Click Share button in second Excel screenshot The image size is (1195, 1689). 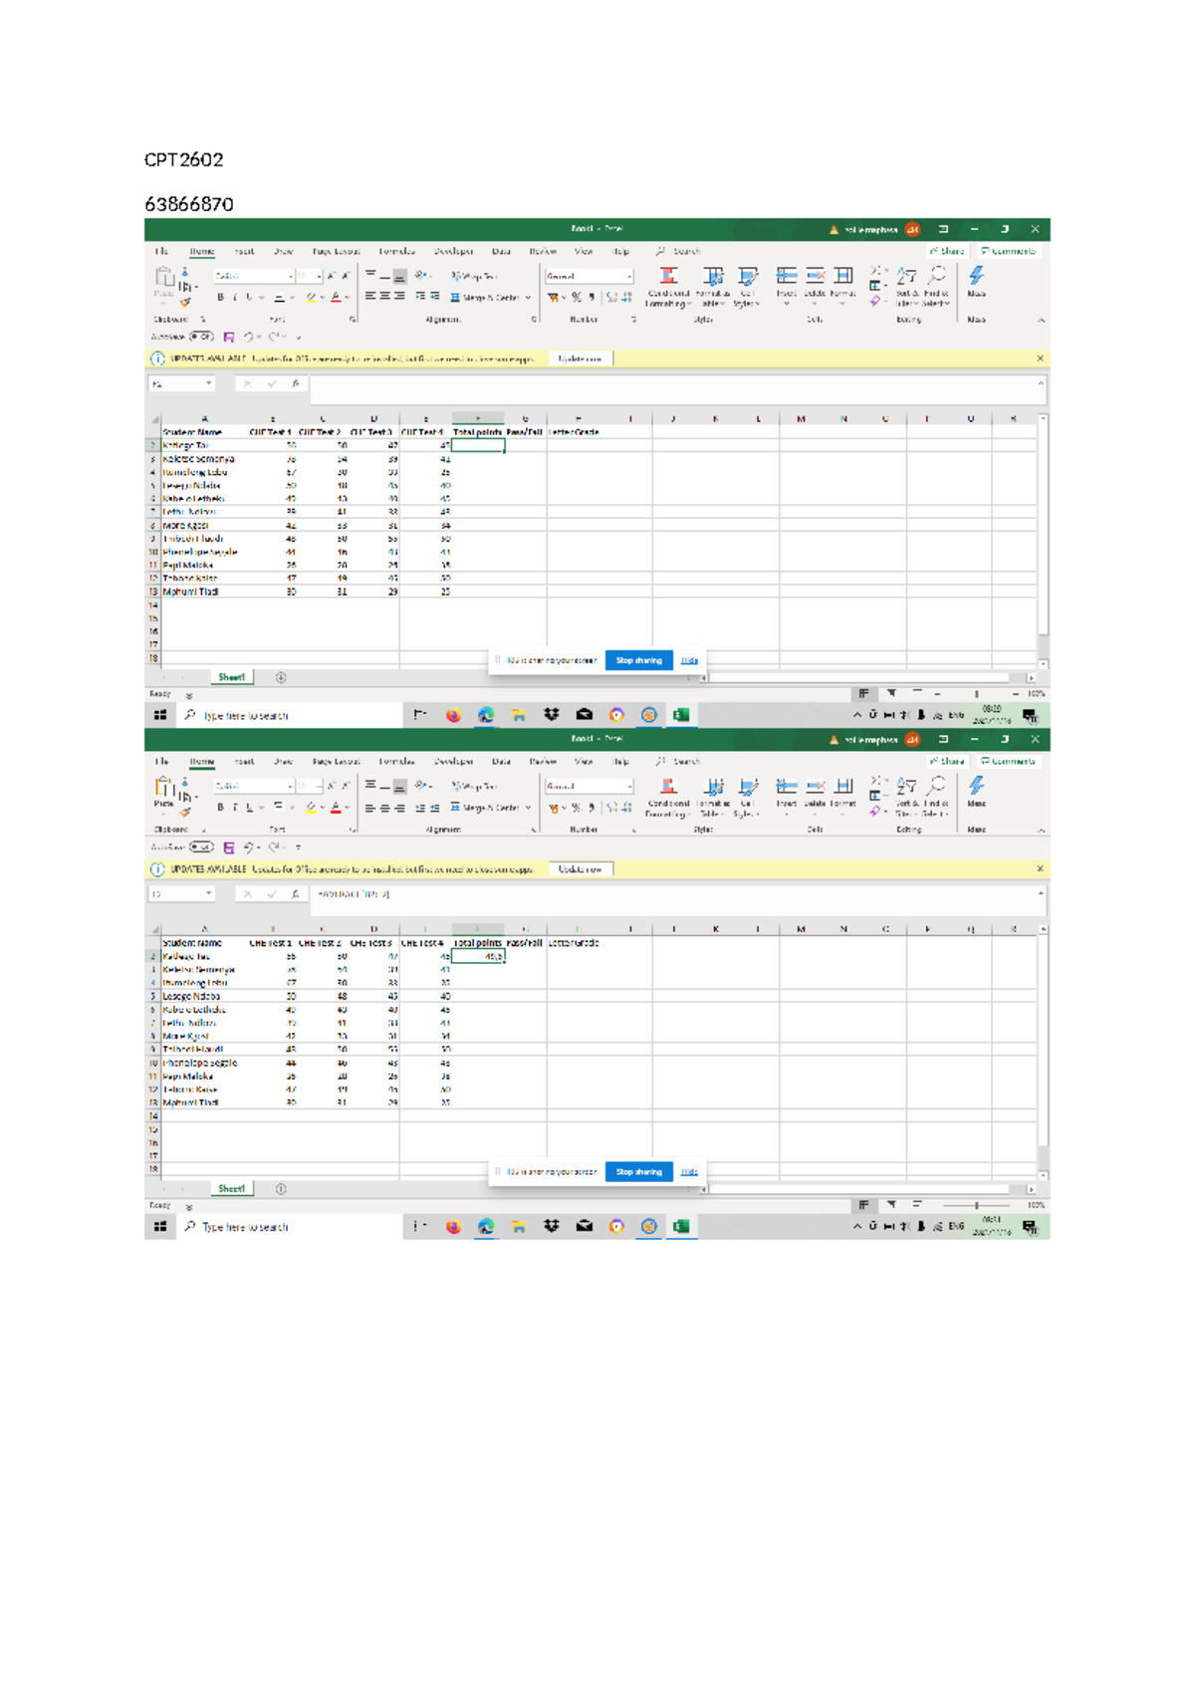947,762
